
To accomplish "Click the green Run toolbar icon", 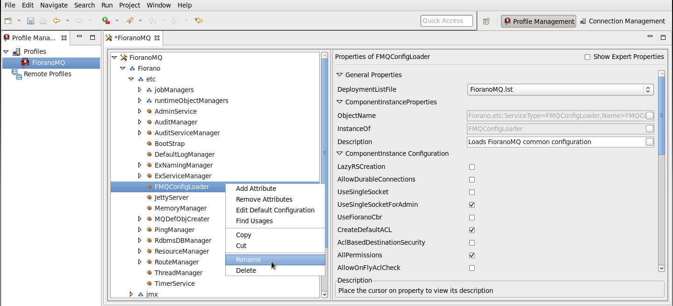I will pos(106,21).
